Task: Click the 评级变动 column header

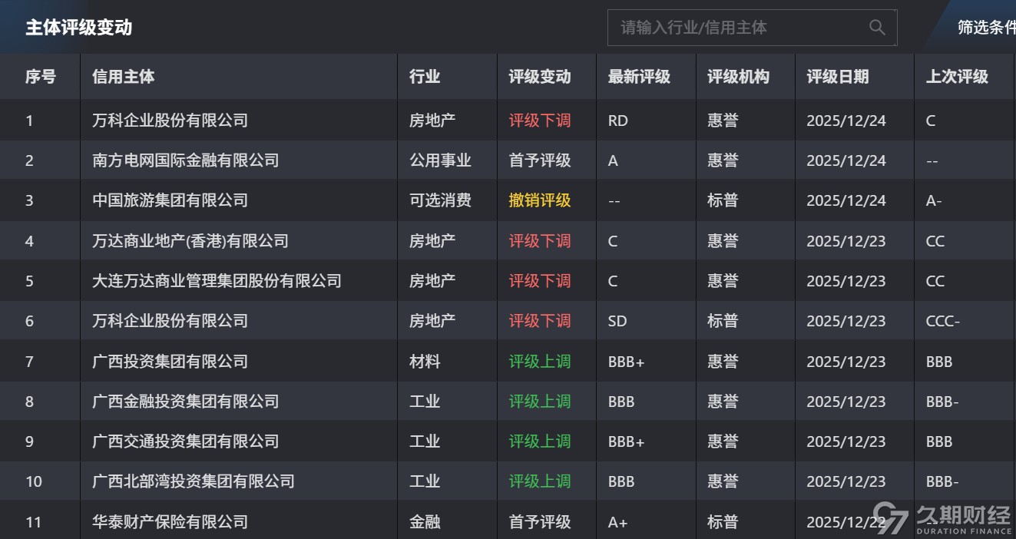Action: [x=540, y=77]
